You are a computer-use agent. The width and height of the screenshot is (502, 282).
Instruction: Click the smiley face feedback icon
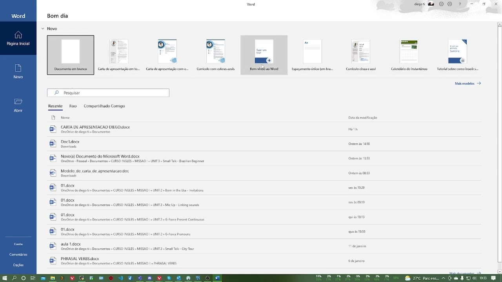click(441, 4)
